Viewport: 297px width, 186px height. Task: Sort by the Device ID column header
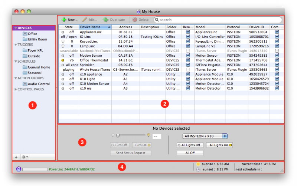259,27
